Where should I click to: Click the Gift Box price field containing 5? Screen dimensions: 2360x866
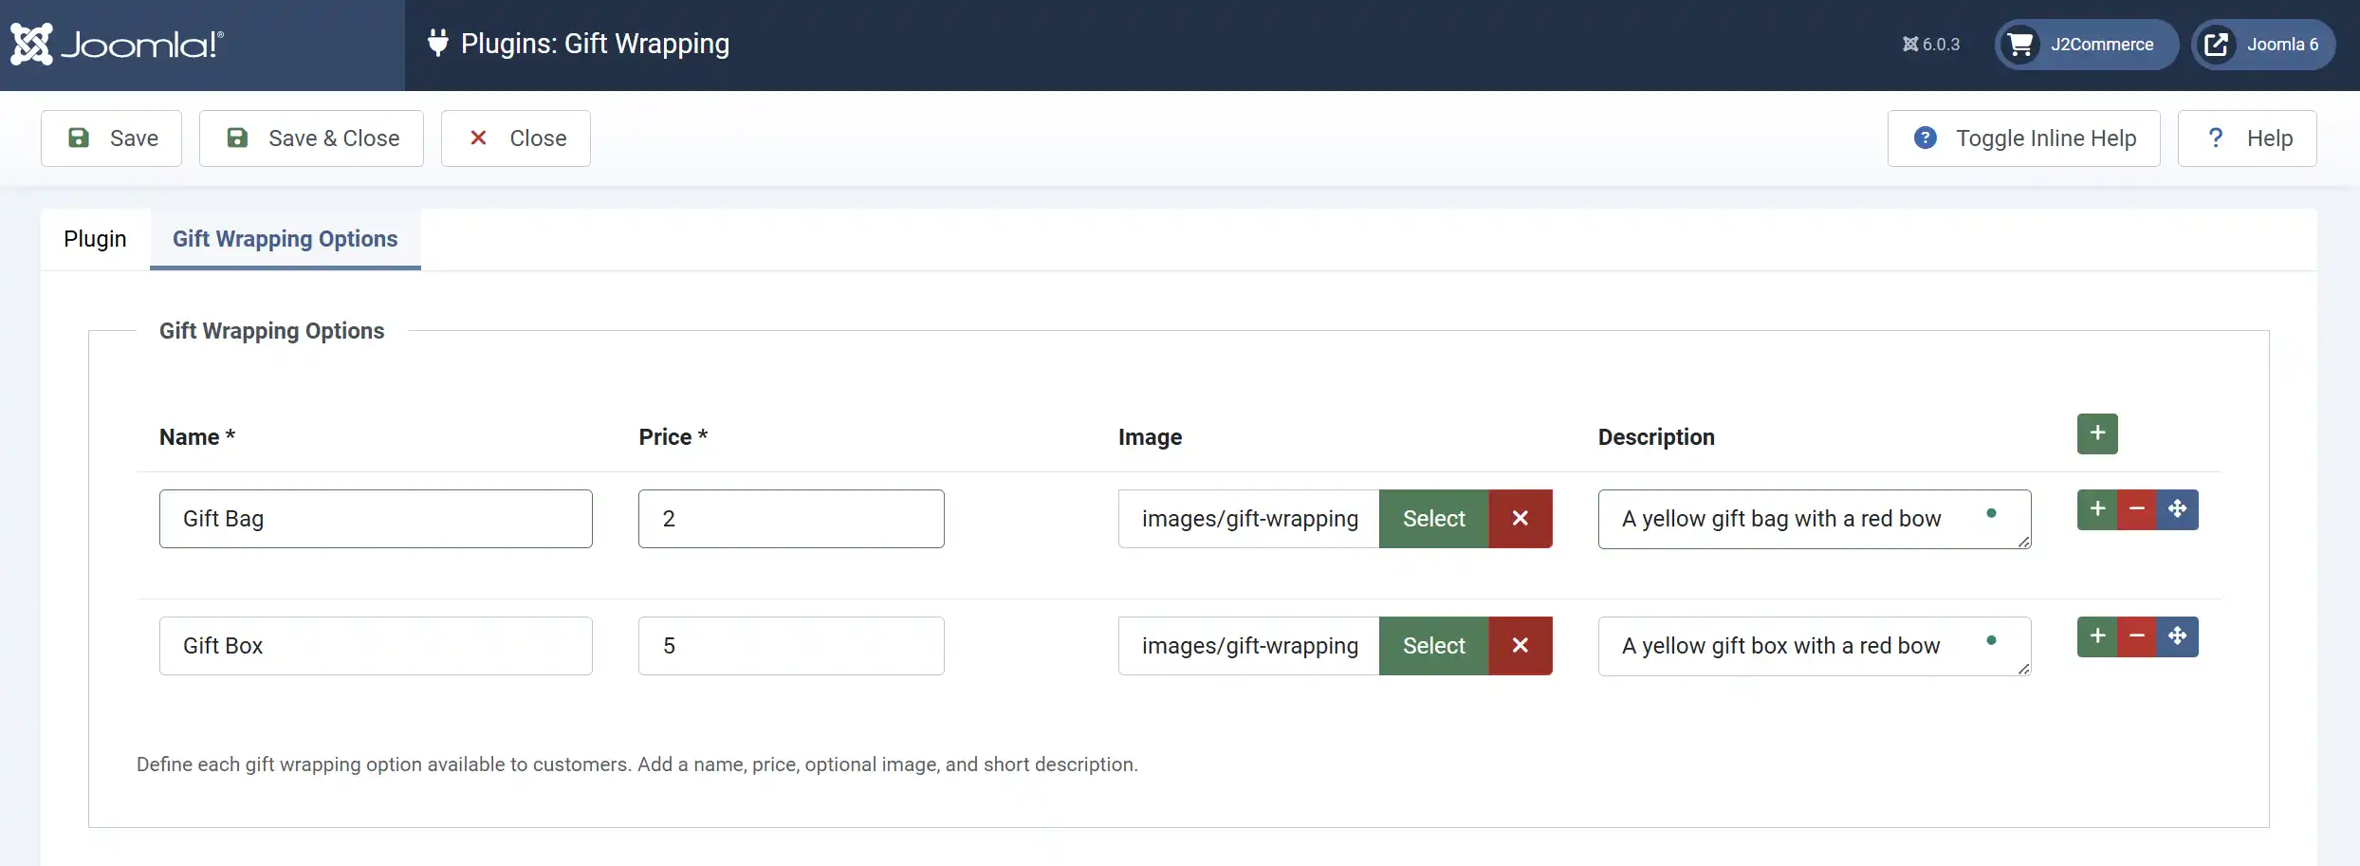[791, 646]
